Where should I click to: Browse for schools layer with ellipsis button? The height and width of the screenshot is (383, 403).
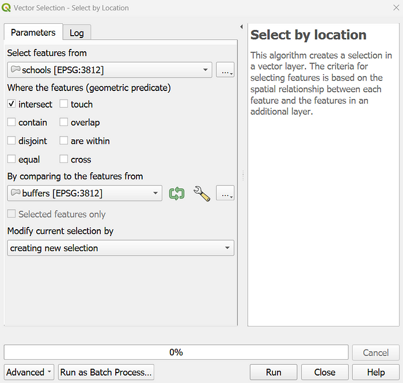click(x=225, y=70)
